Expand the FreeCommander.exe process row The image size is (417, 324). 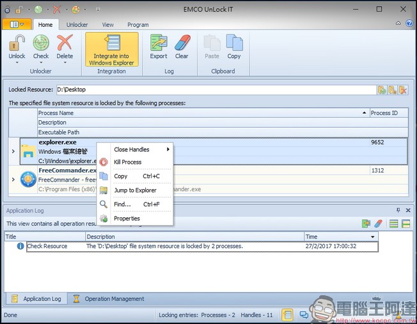tap(13, 180)
